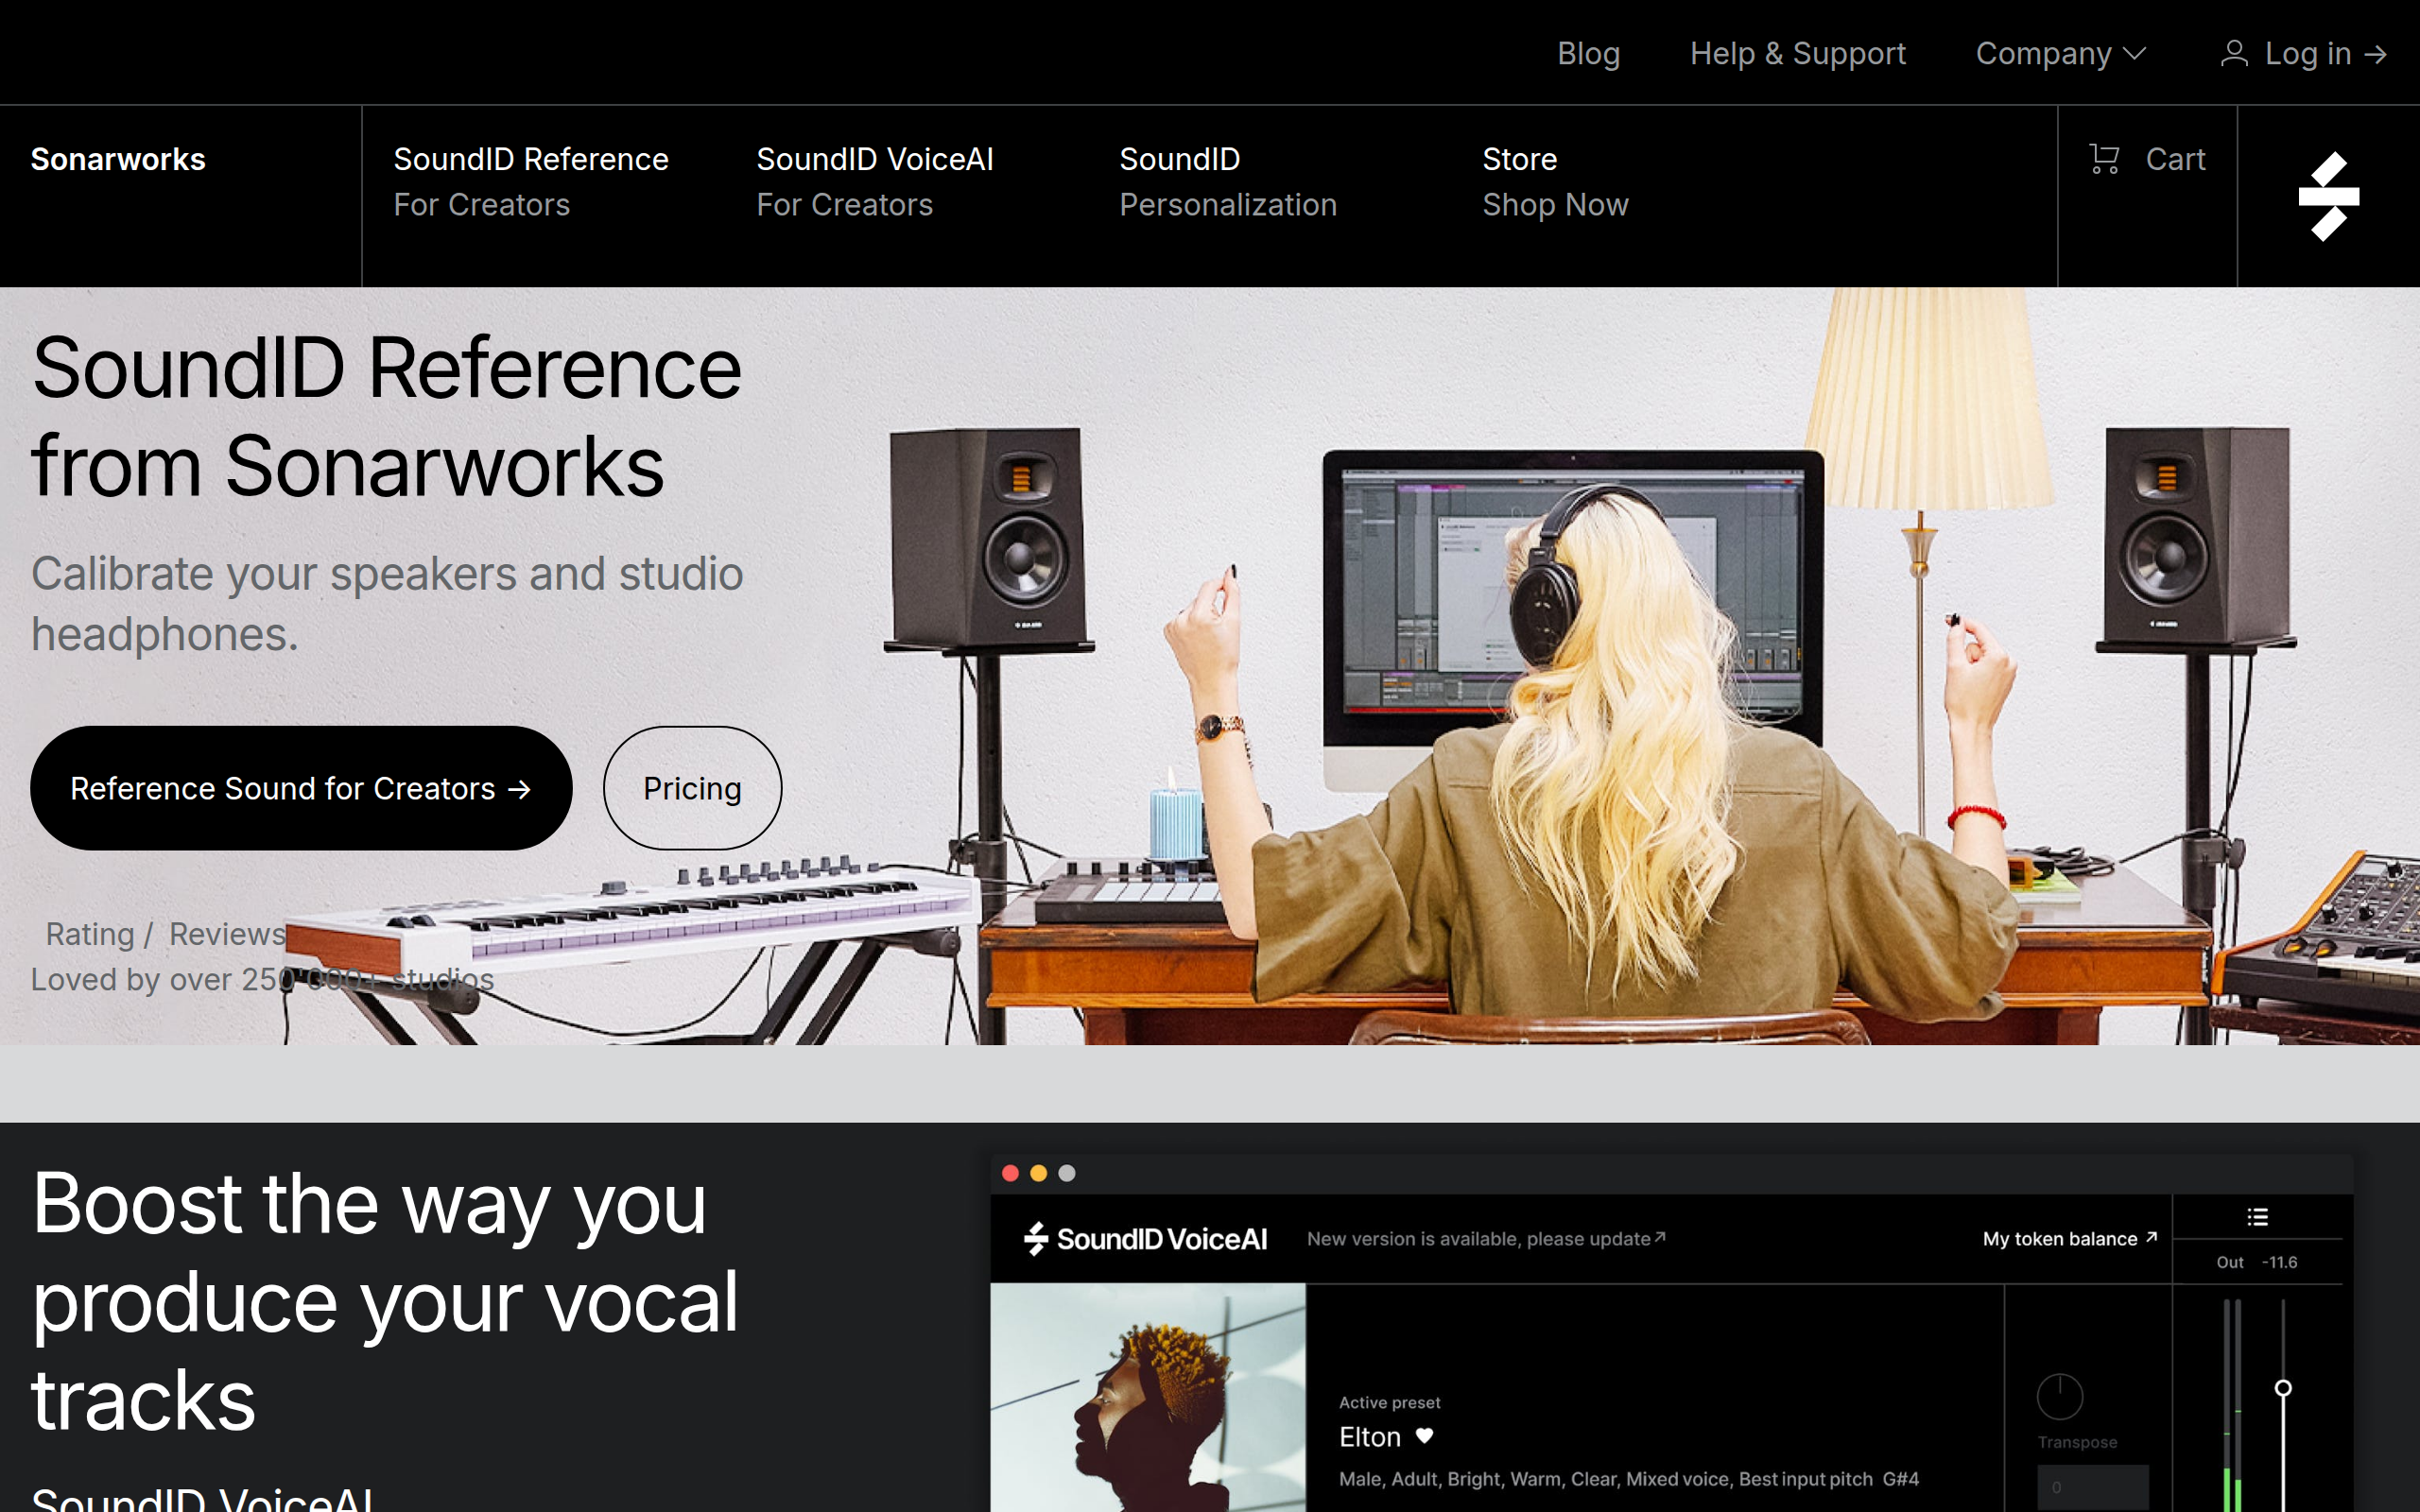
Task: Click the user profile icon
Action: (2234, 53)
